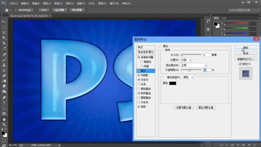Select the Path Selection tool
261x147 pixels.
4,108
